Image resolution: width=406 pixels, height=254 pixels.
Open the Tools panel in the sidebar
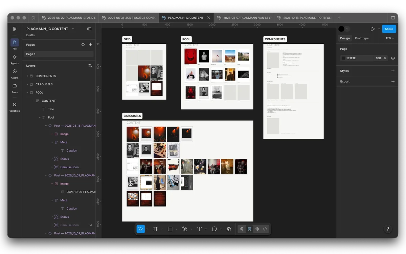[x=15, y=86]
